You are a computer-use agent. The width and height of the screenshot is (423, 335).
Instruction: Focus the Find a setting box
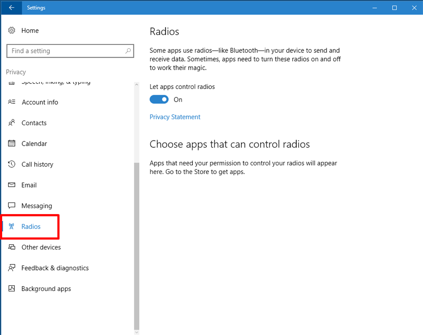pyautogui.click(x=70, y=51)
